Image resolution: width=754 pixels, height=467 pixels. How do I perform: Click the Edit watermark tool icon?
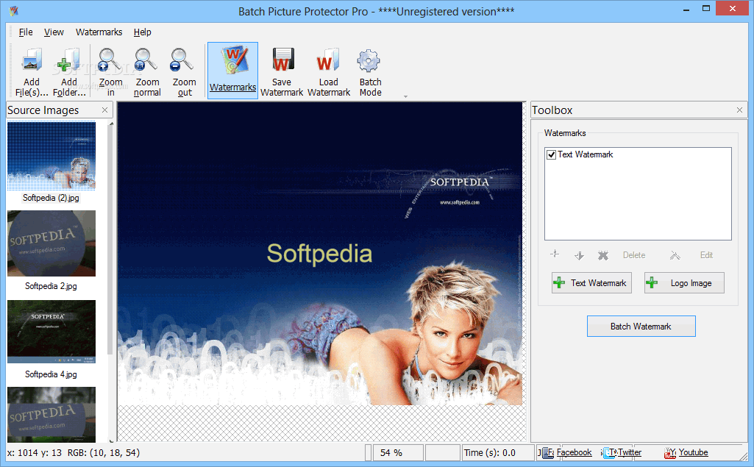coord(675,255)
